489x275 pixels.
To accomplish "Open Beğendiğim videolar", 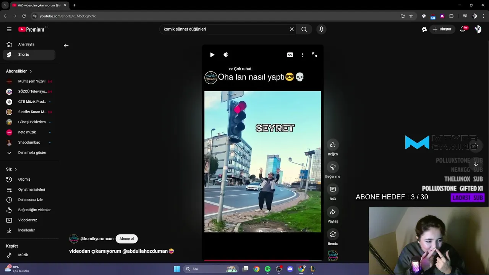I will click(x=29, y=210).
